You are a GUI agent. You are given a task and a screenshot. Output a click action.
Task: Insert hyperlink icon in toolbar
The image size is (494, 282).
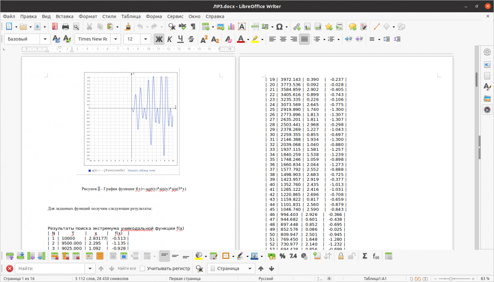pos(296,27)
